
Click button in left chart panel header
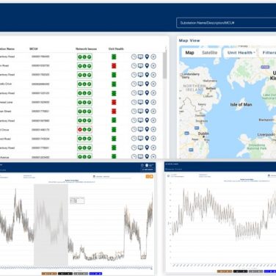point(148,170)
